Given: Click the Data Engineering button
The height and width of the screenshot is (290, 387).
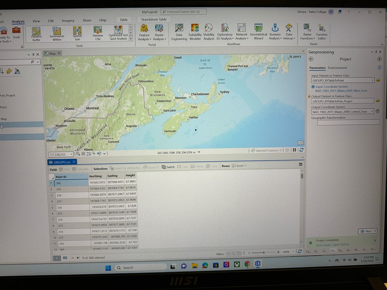Looking at the screenshot, I should tap(179, 32).
